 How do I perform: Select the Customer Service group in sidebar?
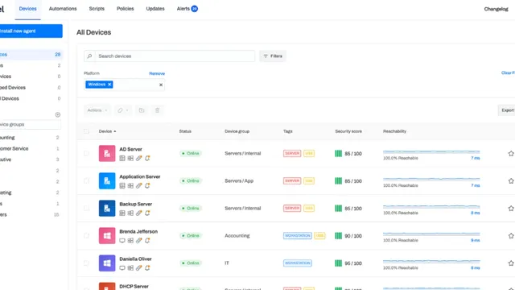(x=14, y=148)
